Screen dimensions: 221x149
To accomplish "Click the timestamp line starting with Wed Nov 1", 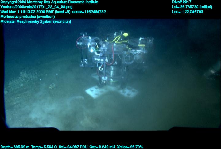I will click(x=53, y=12).
